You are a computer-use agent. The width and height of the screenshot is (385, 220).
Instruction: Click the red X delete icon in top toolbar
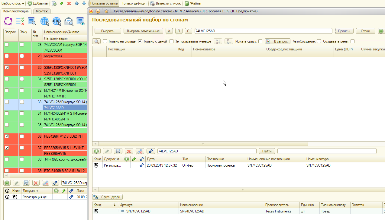point(69,3)
